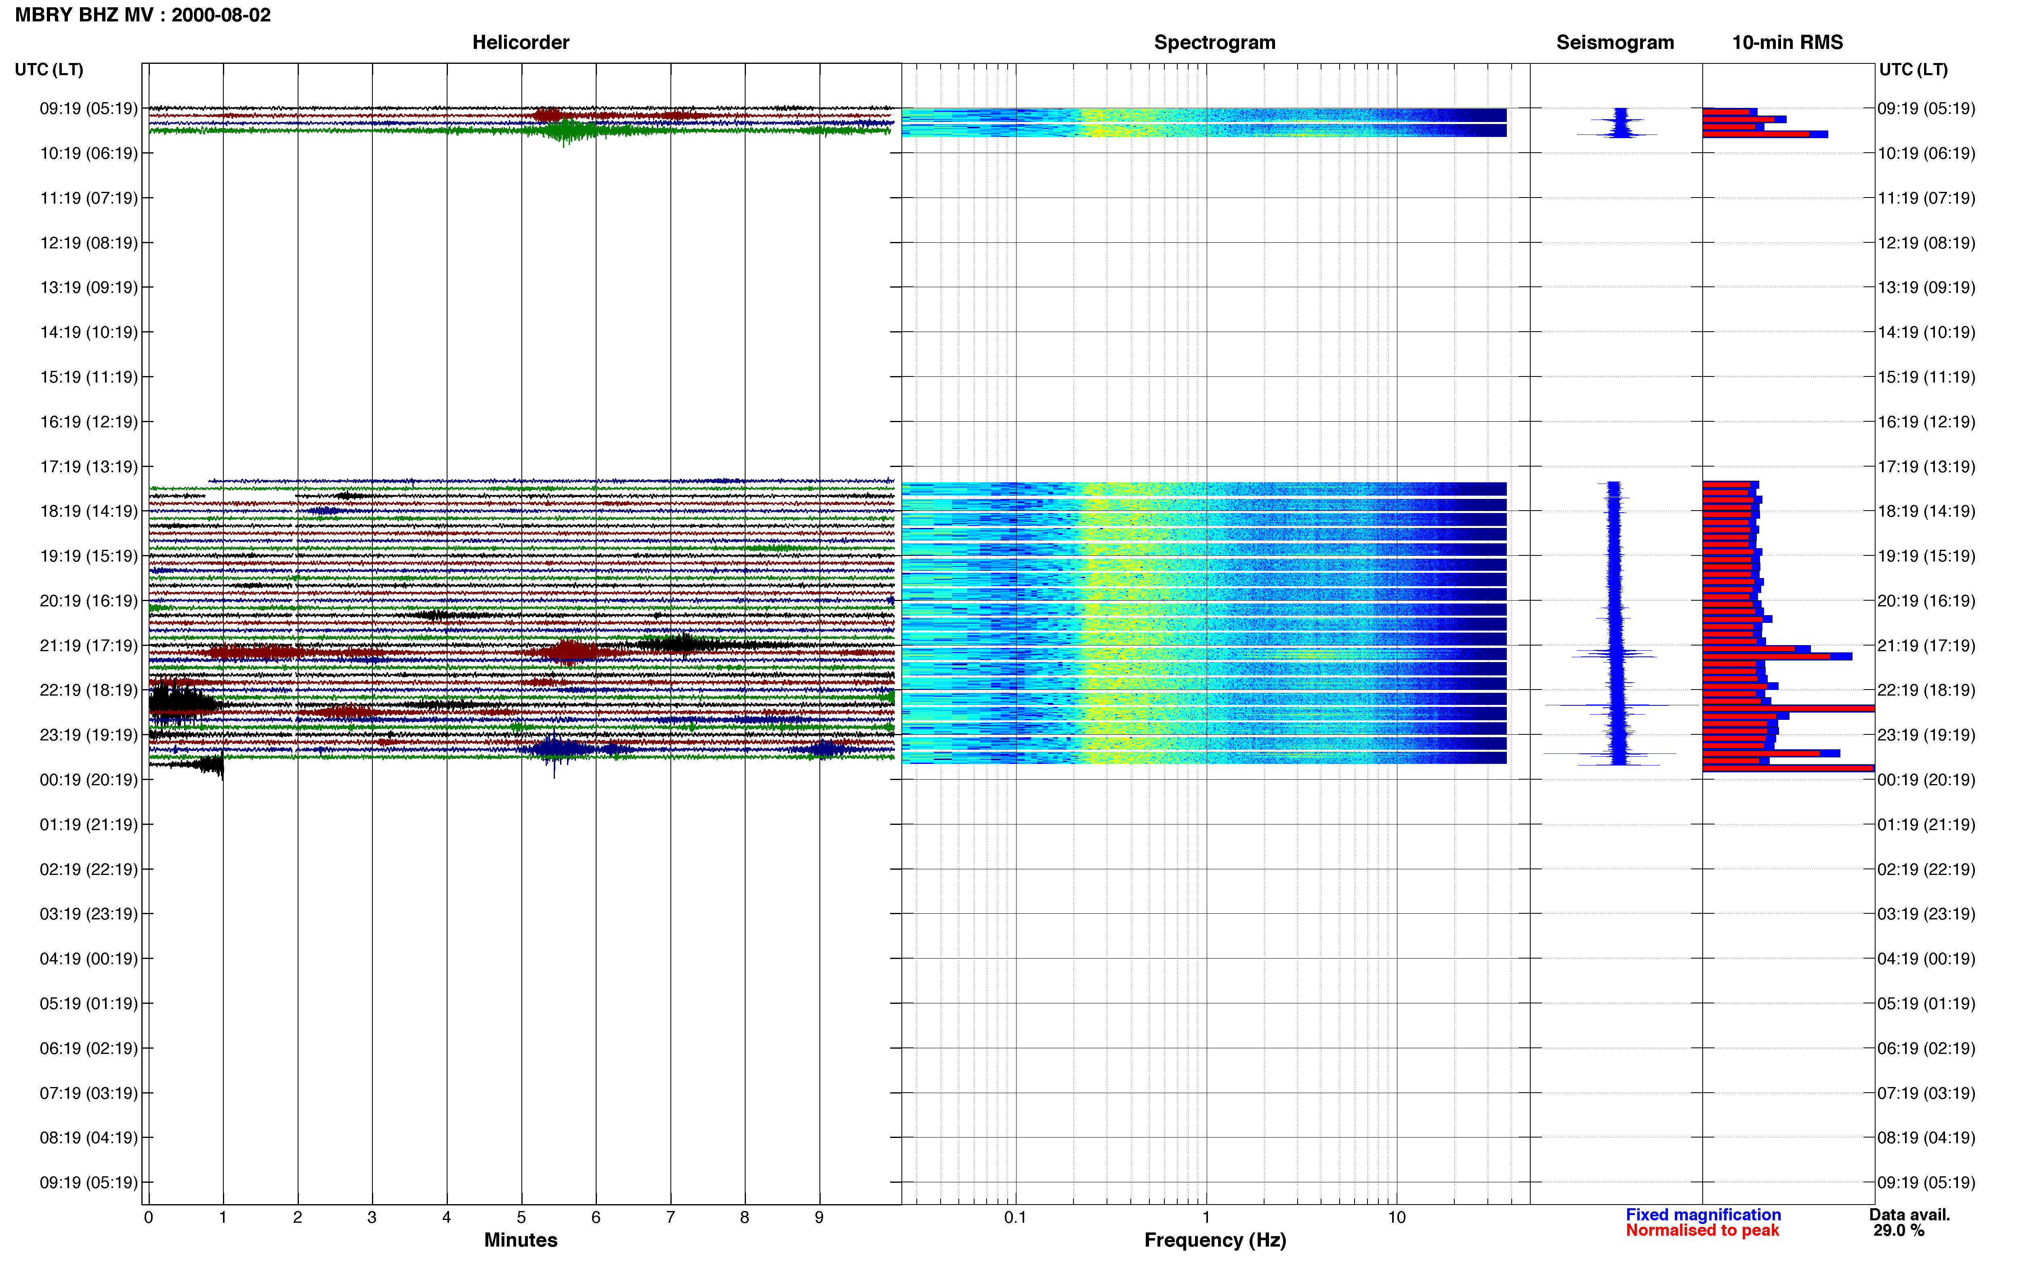Click the left '06:19 (02:19)' time label
The height and width of the screenshot is (1268, 2027).
point(89,1047)
